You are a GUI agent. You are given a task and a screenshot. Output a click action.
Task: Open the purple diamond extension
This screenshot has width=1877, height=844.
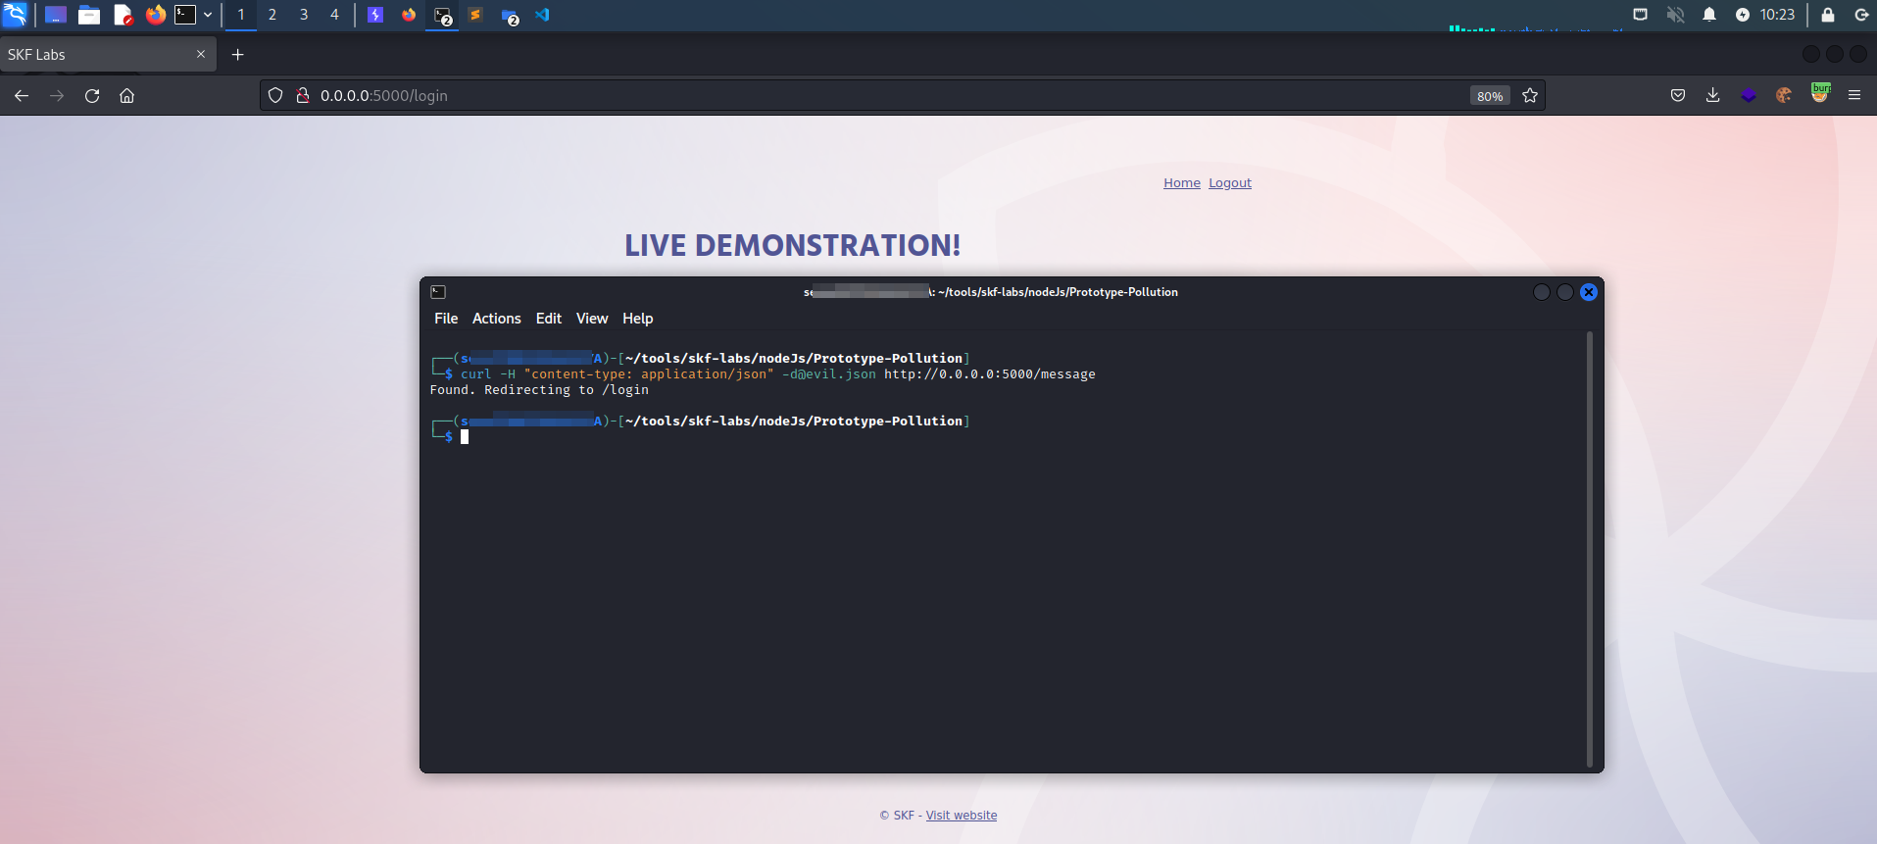[x=1749, y=95]
